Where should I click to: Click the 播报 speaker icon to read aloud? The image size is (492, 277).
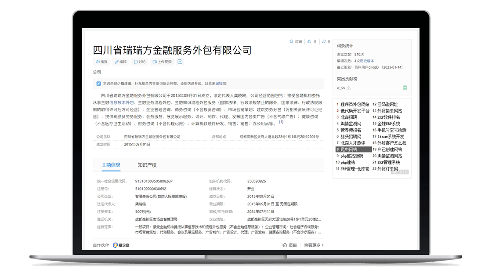pyautogui.click(x=97, y=61)
